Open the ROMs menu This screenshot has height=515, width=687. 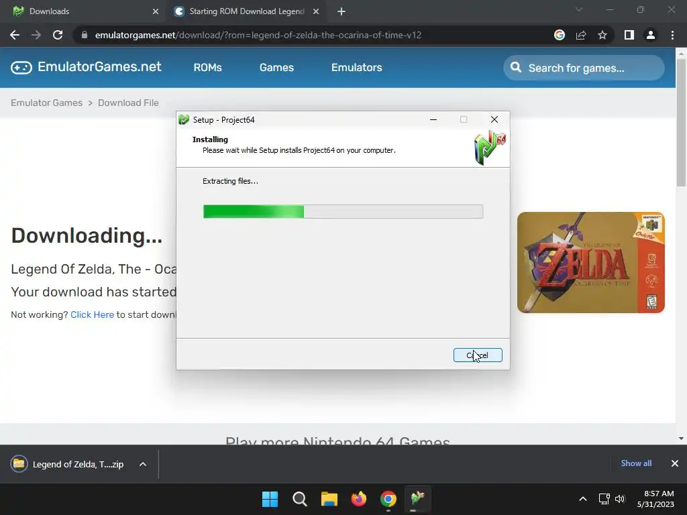208,68
